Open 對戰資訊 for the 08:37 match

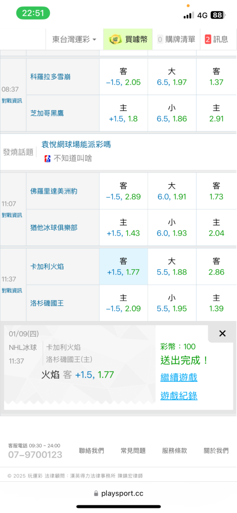click(x=12, y=101)
